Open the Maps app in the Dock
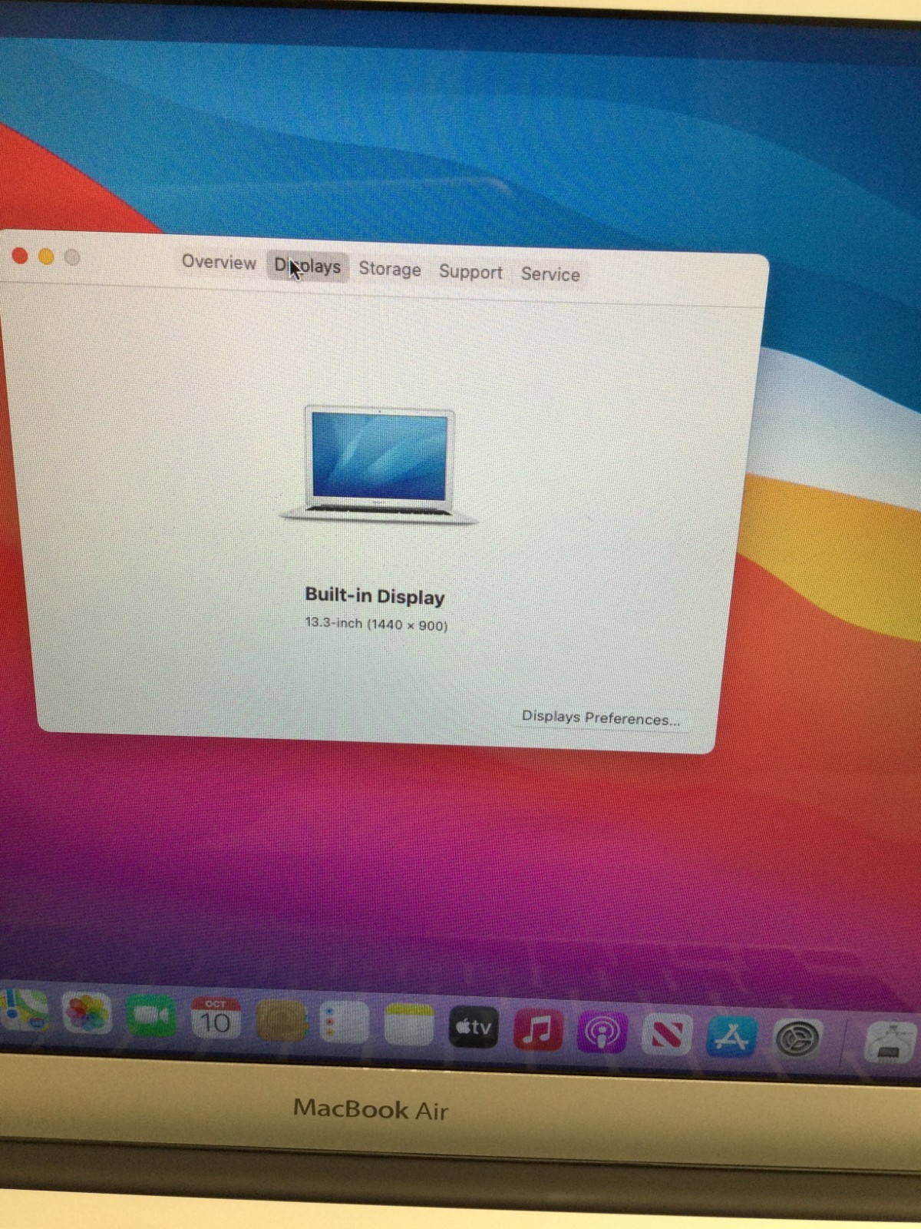921x1229 pixels. (23, 1010)
